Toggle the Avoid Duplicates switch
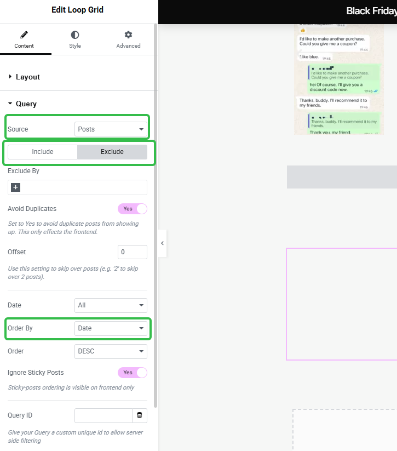The image size is (397, 451). [133, 209]
